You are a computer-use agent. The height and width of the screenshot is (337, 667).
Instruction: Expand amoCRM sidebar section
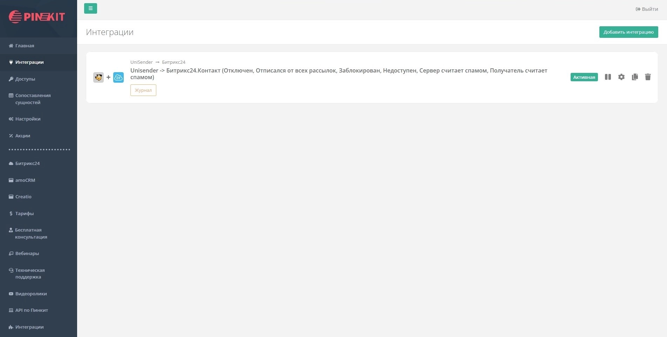click(25, 180)
